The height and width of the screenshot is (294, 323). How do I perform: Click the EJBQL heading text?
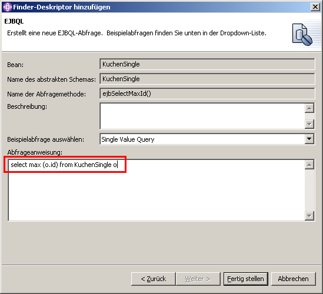point(14,21)
